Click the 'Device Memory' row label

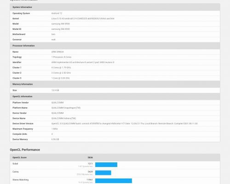[20, 139]
